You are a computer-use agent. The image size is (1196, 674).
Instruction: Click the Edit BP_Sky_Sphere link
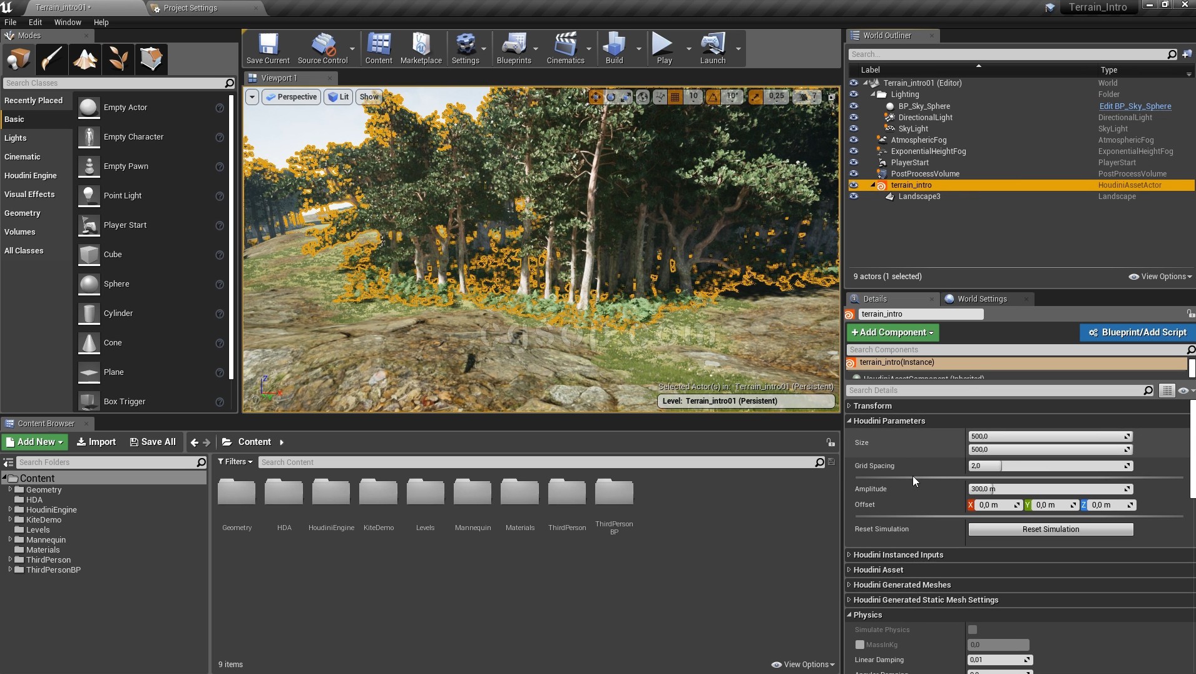pyautogui.click(x=1135, y=106)
